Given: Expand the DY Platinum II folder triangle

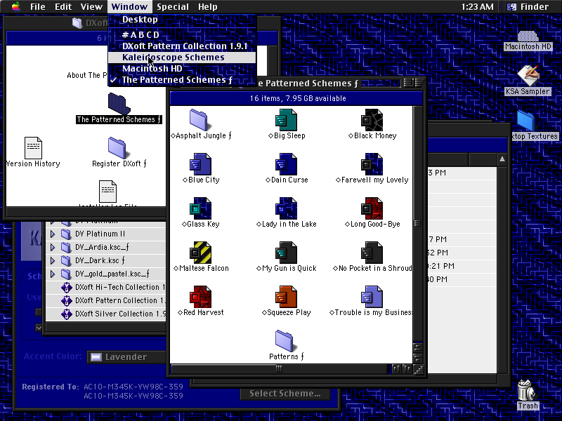Looking at the screenshot, I should [x=53, y=234].
